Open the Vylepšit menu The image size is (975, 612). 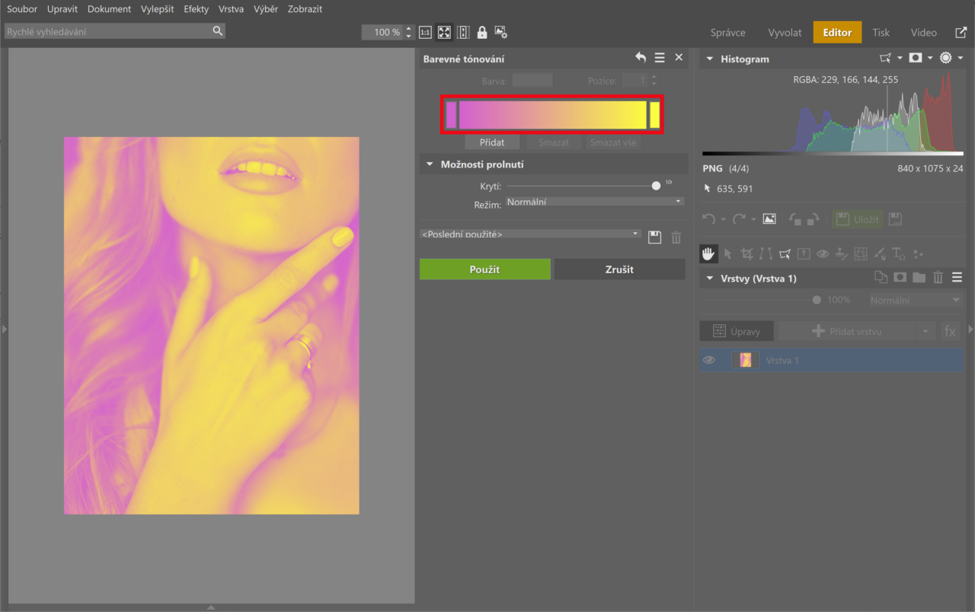(x=157, y=9)
